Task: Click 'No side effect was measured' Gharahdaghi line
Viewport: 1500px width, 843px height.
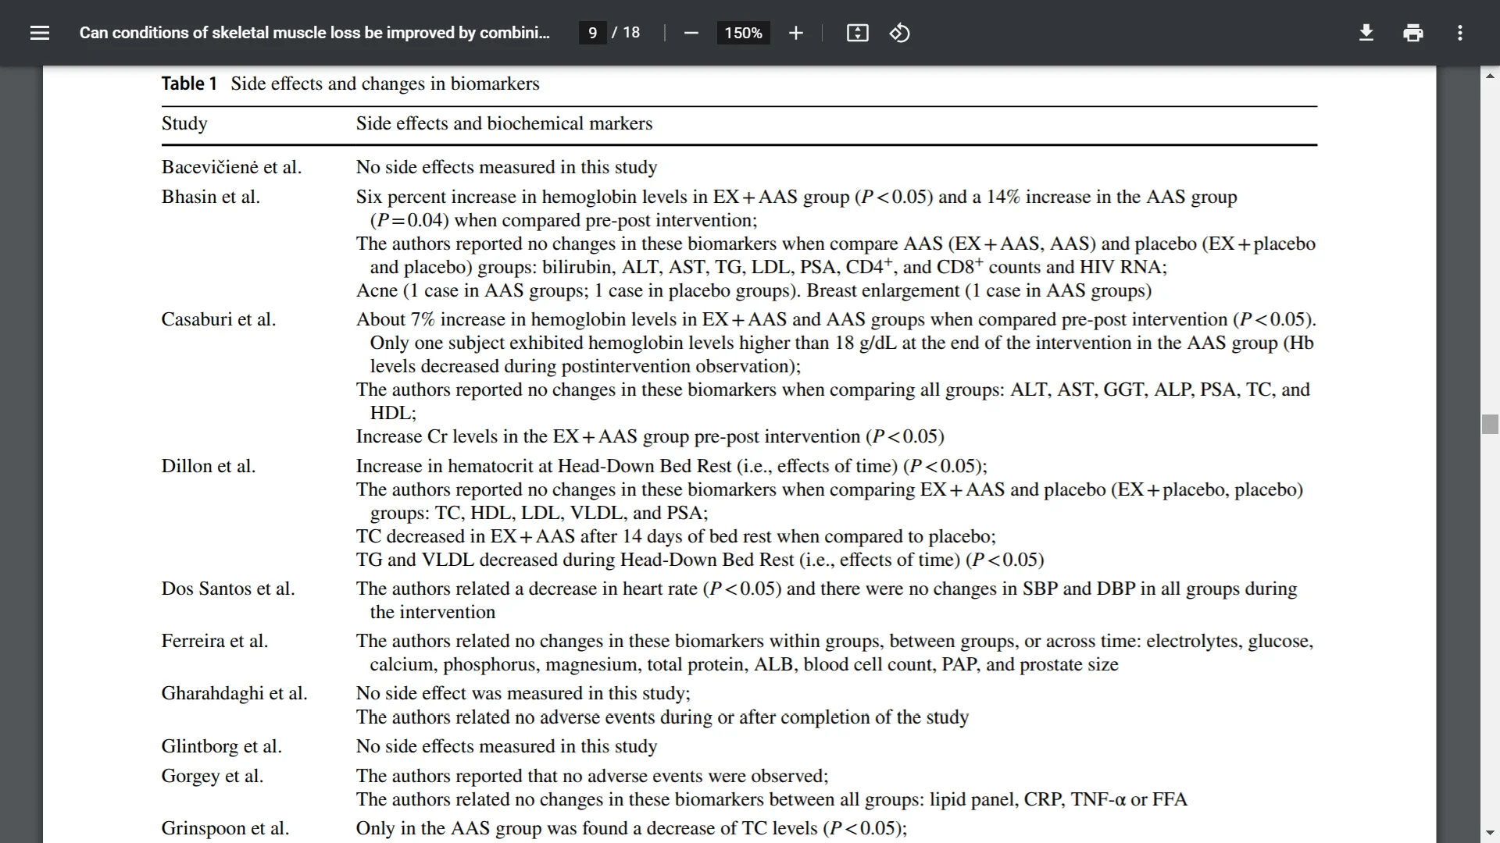Action: pos(523,693)
